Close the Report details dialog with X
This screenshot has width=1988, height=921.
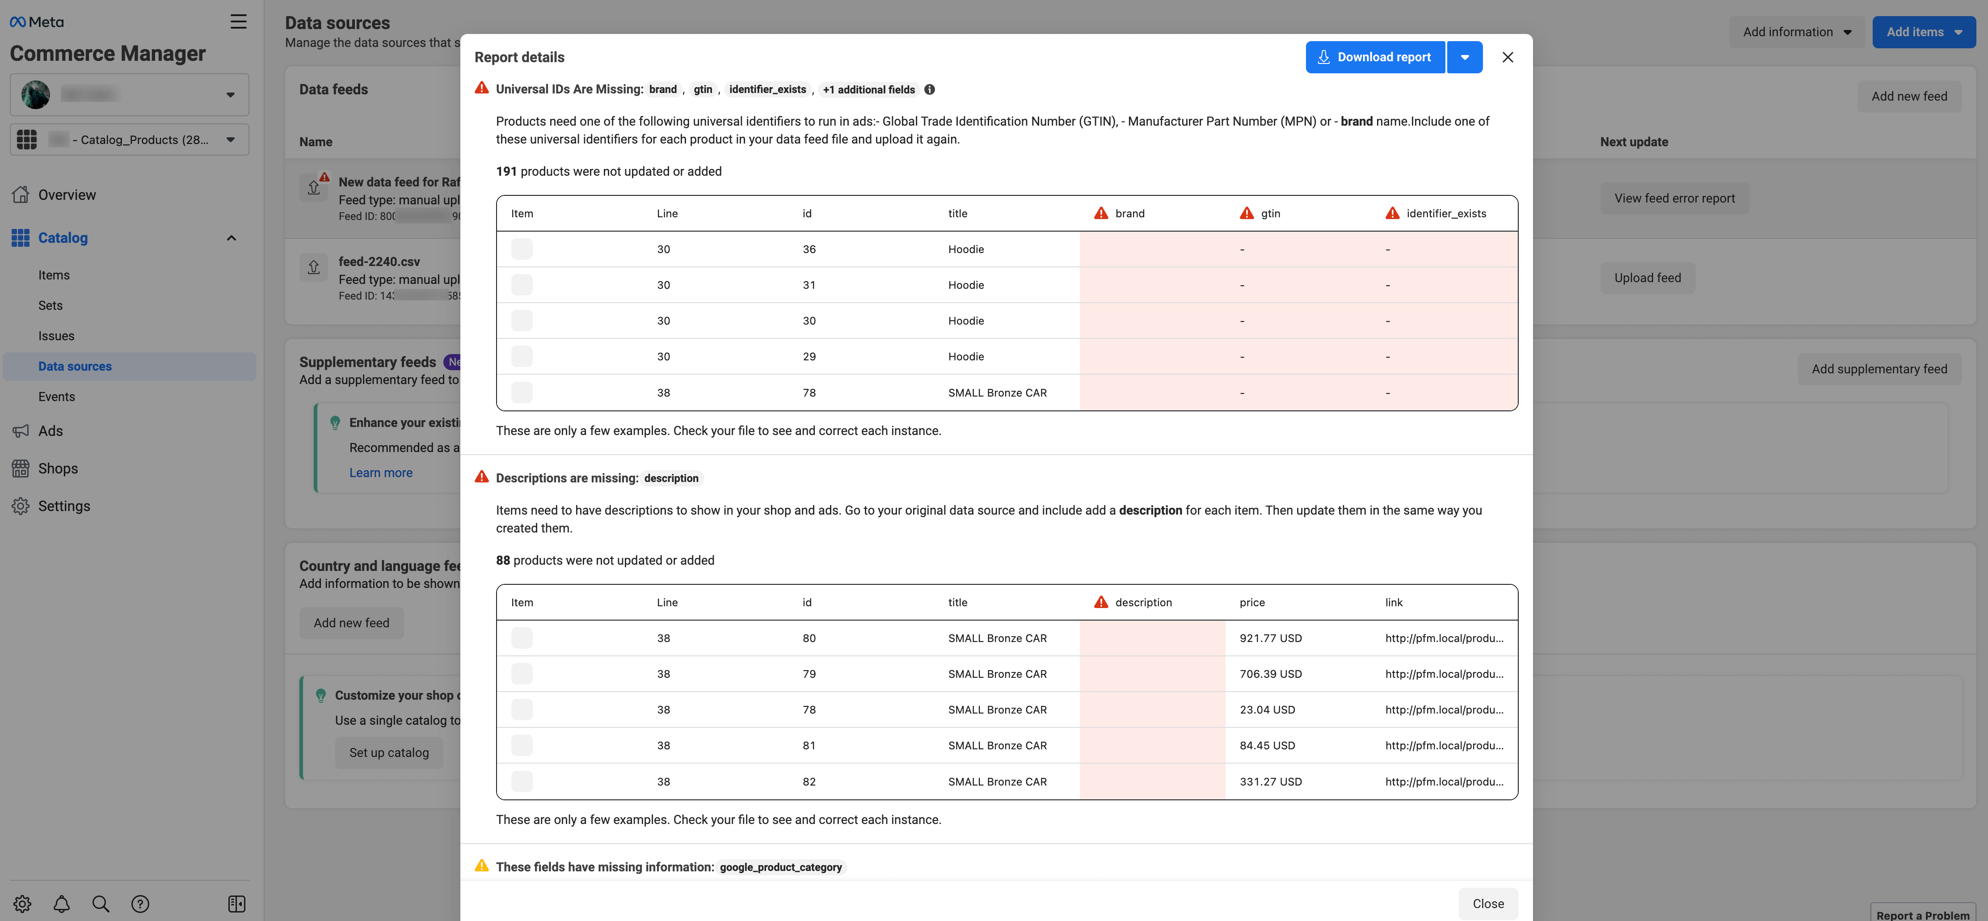coord(1508,57)
